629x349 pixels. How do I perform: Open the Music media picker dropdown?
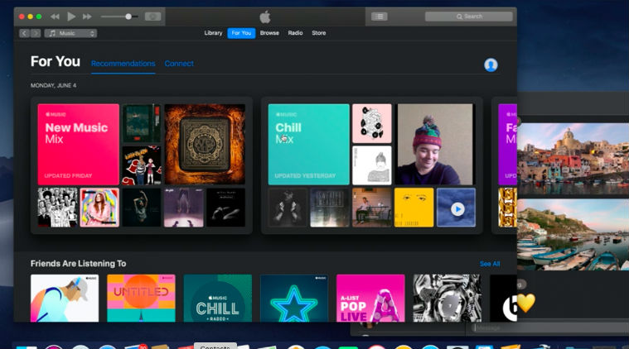pos(70,33)
